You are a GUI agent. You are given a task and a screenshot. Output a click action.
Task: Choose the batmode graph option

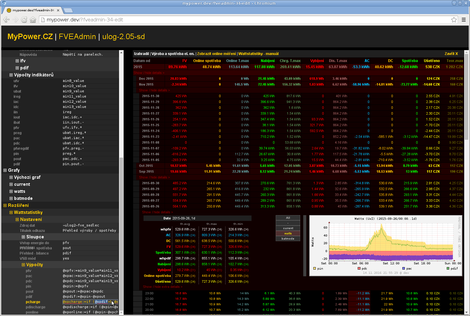pos(288,239)
